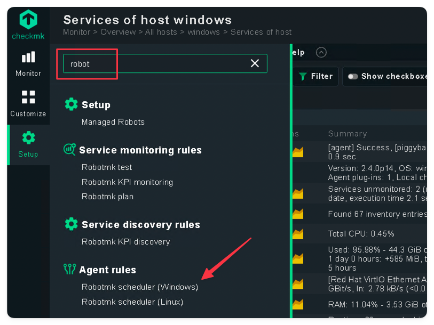
Task: Open the Robotmk KPI discovery rule
Action: click(125, 242)
